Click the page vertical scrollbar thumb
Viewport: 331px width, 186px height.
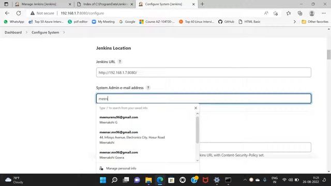(x=329, y=54)
